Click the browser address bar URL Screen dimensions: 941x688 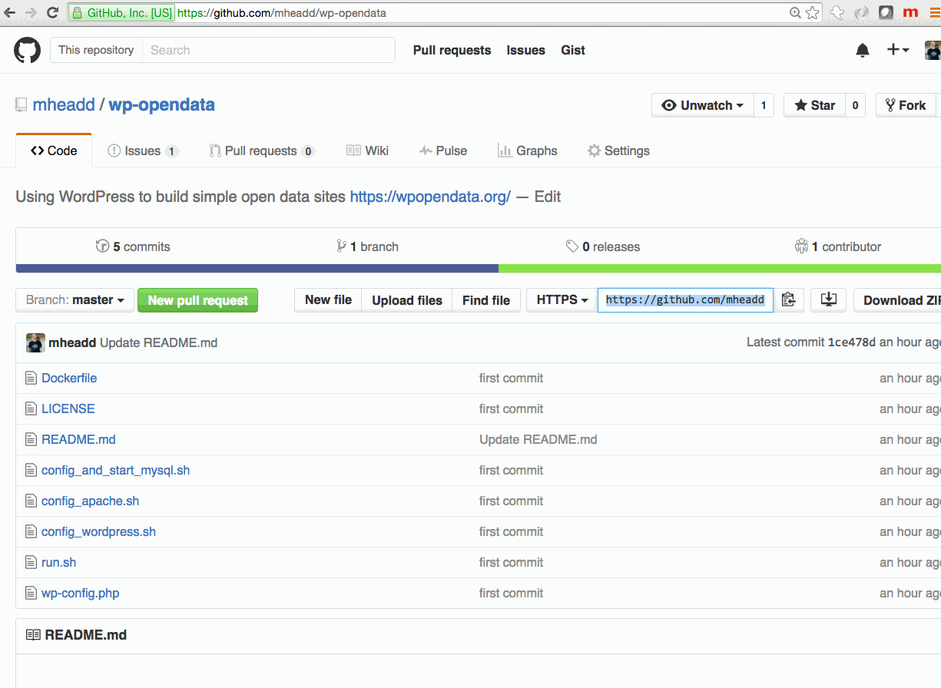click(x=282, y=13)
